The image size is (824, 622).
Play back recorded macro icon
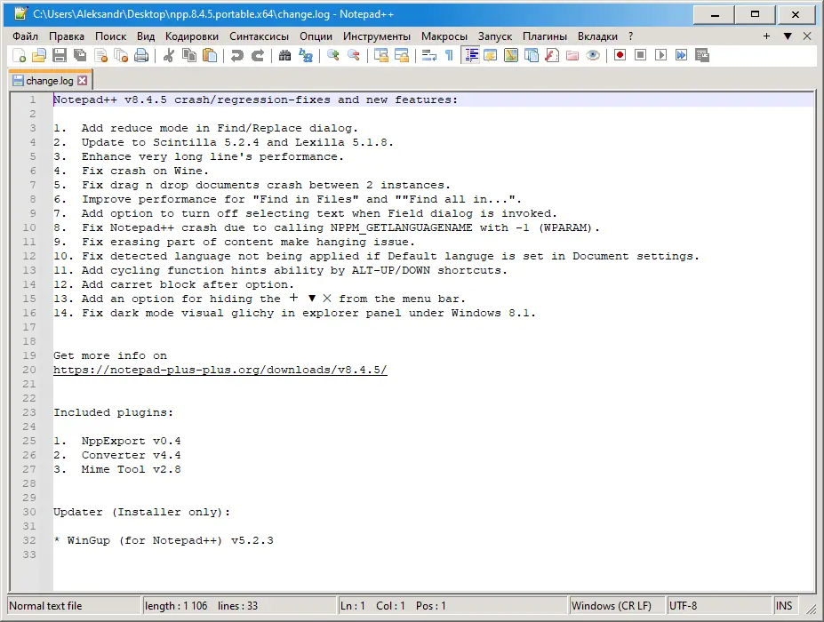pos(660,55)
